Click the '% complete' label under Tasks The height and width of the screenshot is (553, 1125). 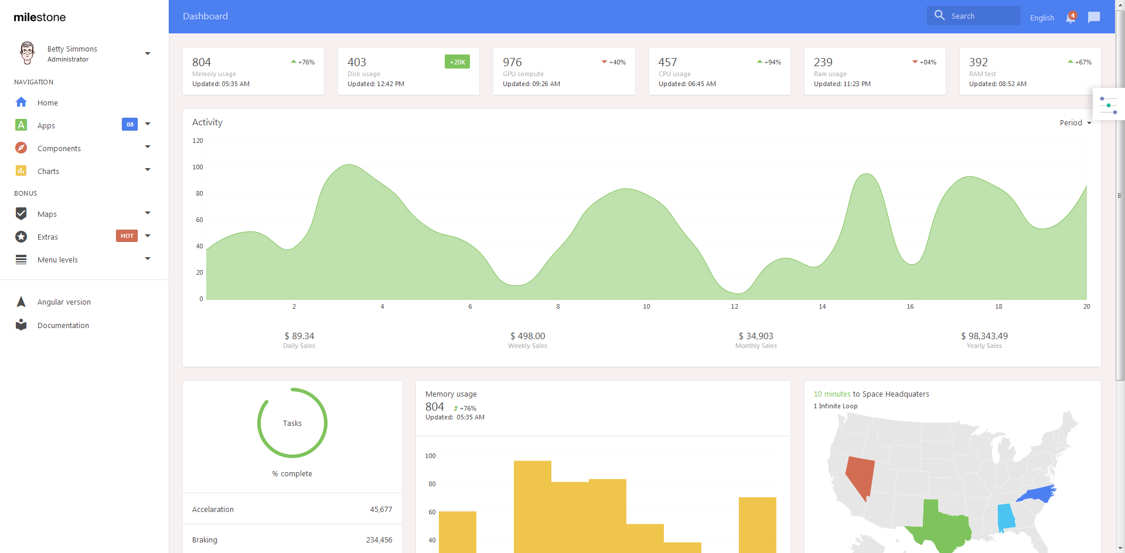pos(292,473)
